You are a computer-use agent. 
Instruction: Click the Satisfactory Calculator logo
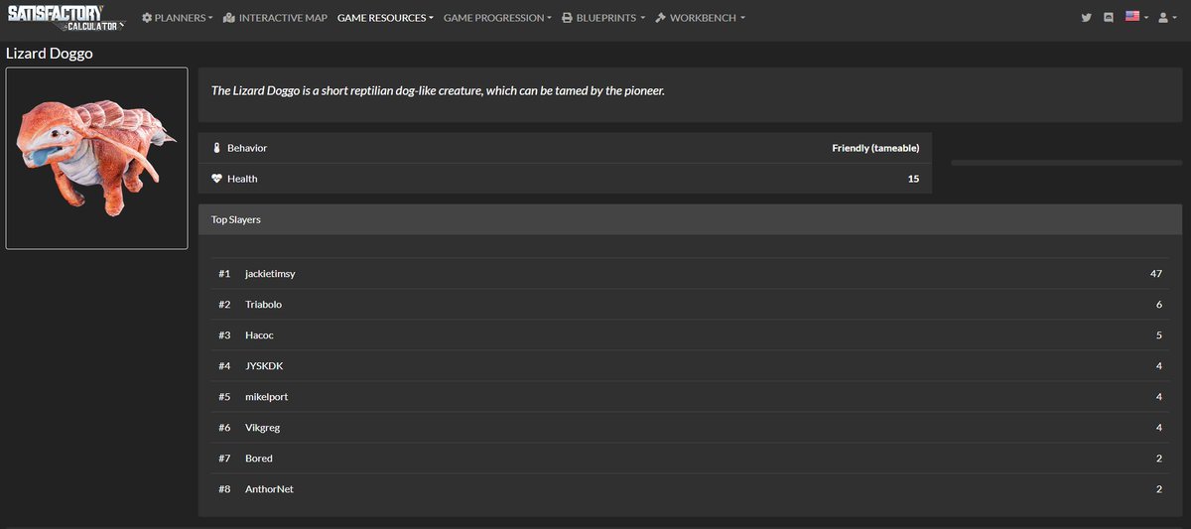point(68,18)
